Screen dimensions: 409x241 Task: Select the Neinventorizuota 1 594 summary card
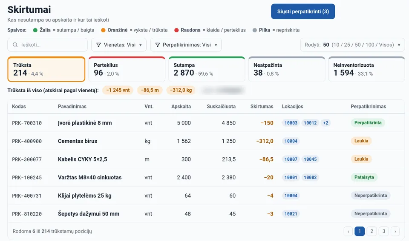(x=366, y=69)
